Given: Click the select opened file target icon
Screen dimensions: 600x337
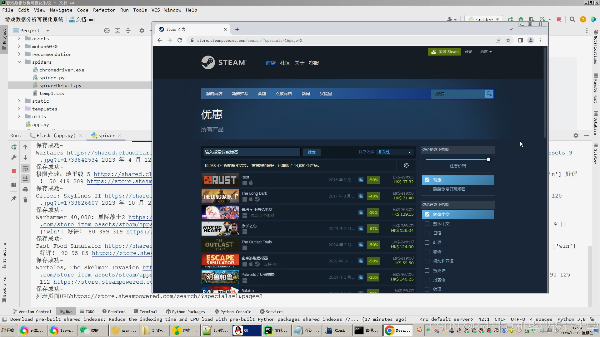Looking at the screenshot, I should 107,31.
